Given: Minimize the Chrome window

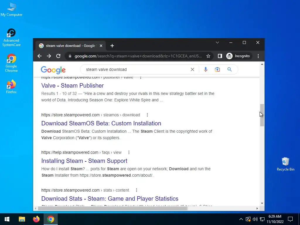Looking at the screenshot, I should 231,42.
